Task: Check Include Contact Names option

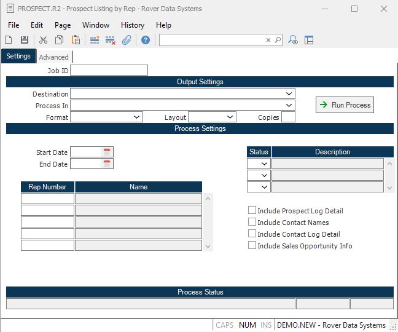Action: [252, 223]
